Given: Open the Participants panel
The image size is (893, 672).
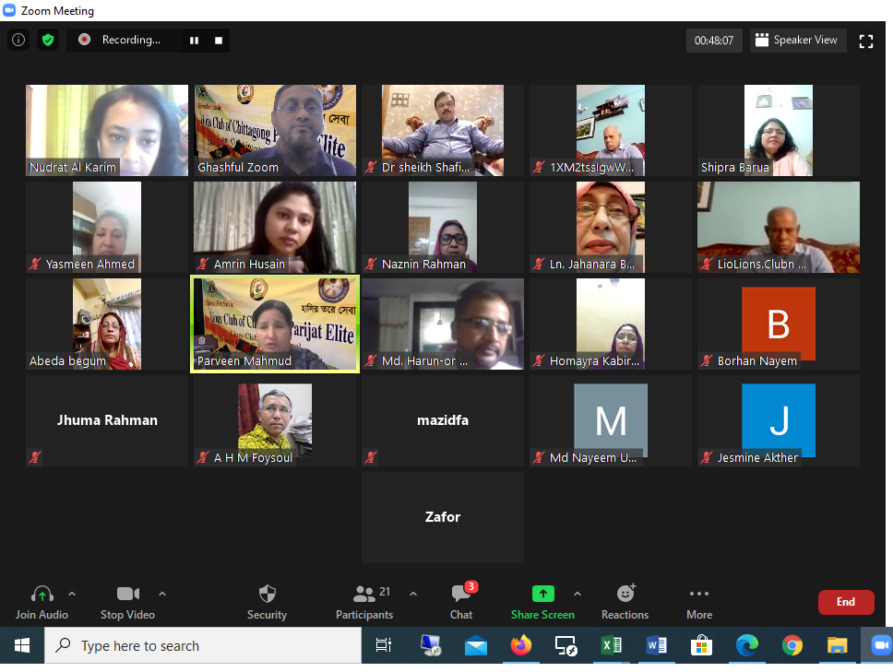Looking at the screenshot, I should [364, 600].
